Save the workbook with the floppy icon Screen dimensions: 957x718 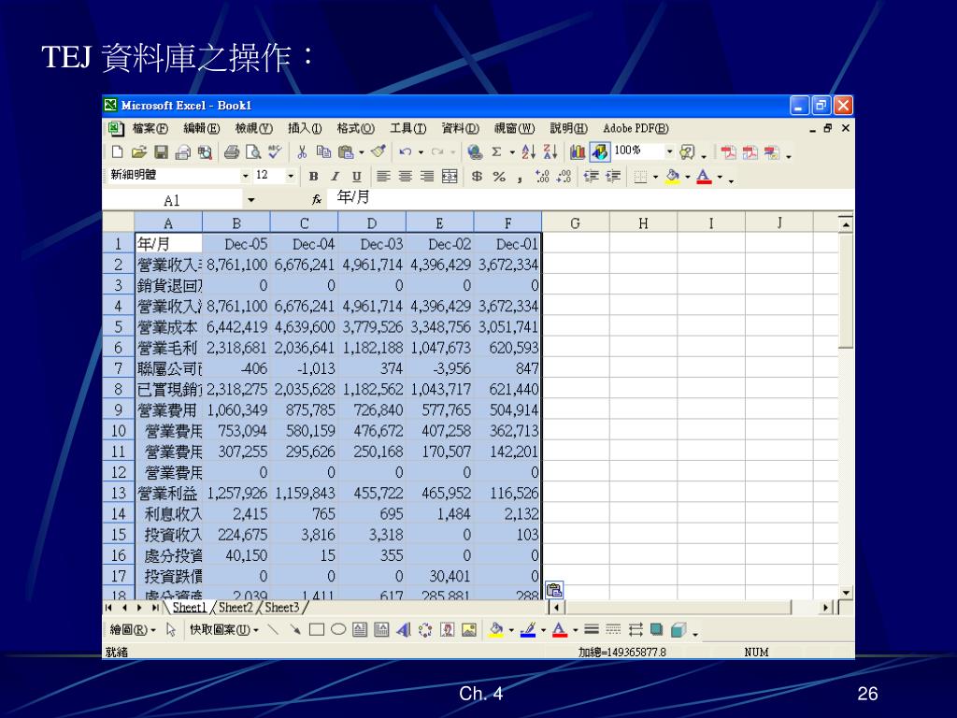coord(161,152)
